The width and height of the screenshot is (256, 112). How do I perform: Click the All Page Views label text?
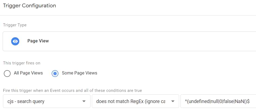tap(28, 73)
